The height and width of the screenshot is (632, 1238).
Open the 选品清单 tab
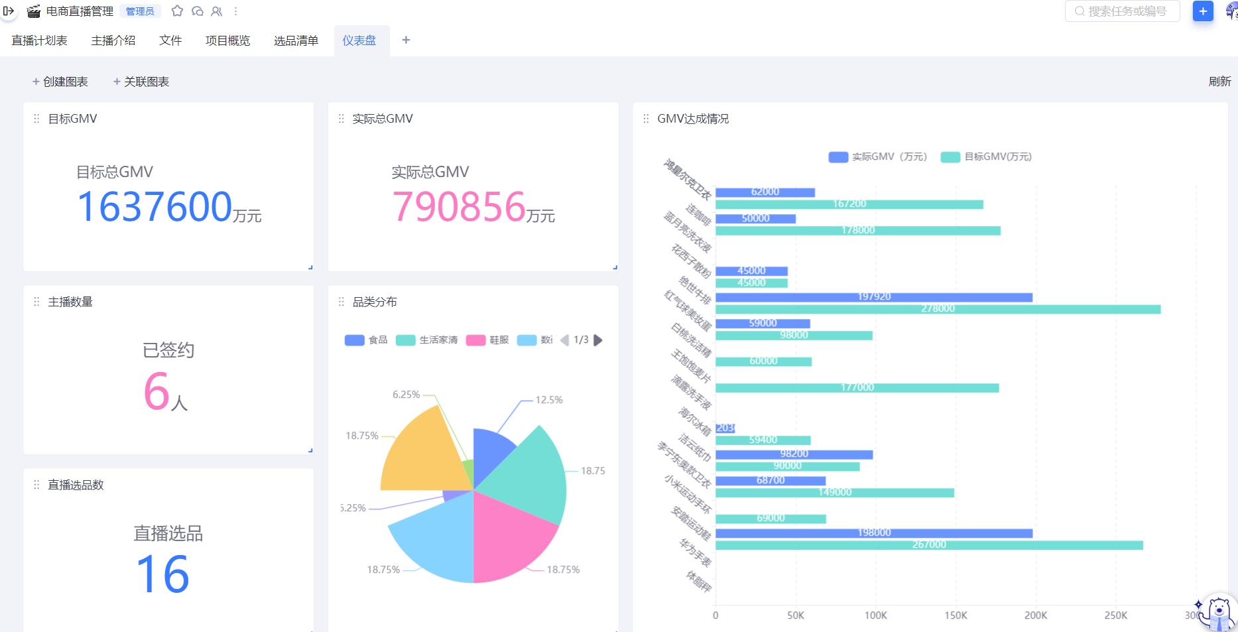point(296,40)
